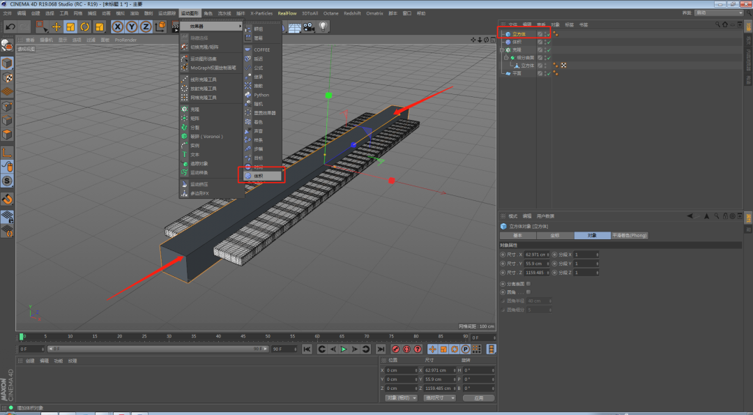Switch to the 坐标 attributes tab
This screenshot has height=415, width=753.
(555, 236)
